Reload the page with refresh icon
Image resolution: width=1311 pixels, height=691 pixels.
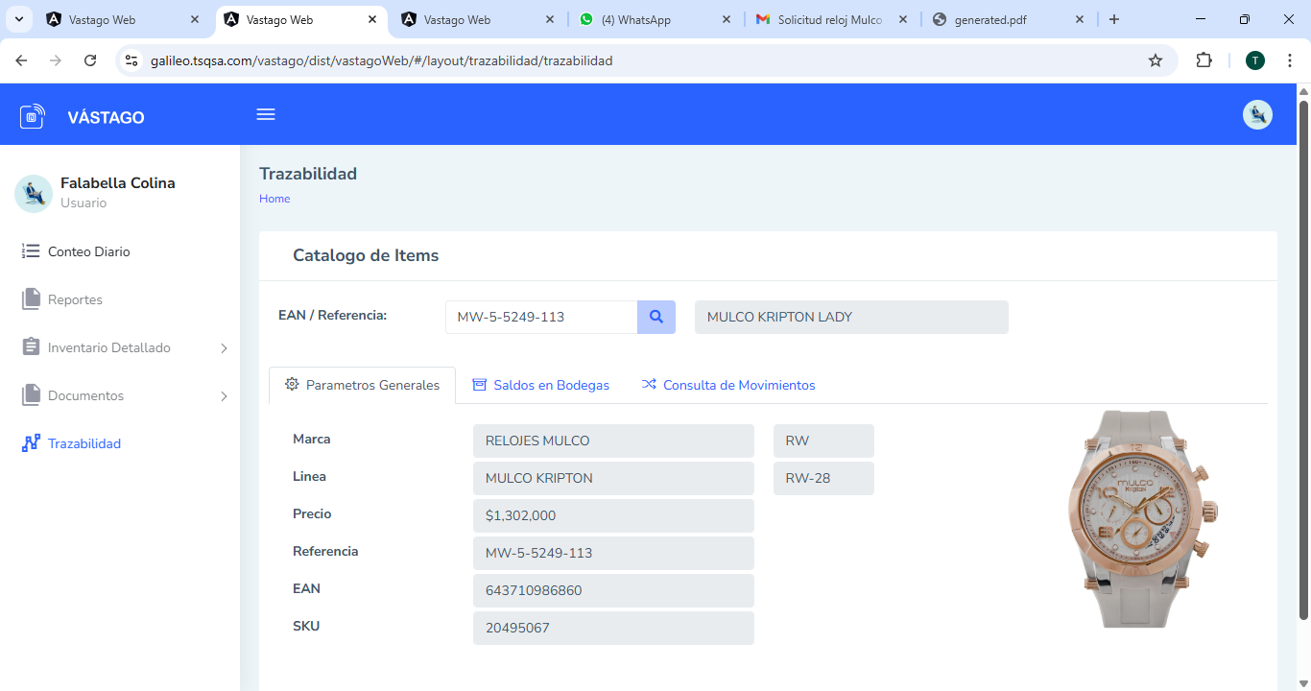[x=90, y=60]
